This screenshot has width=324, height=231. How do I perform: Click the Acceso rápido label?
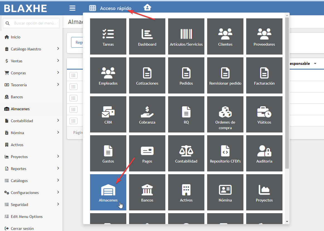(115, 8)
